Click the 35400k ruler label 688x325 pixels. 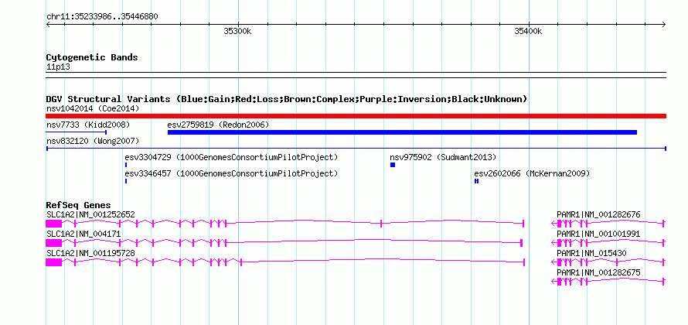pyautogui.click(x=528, y=31)
